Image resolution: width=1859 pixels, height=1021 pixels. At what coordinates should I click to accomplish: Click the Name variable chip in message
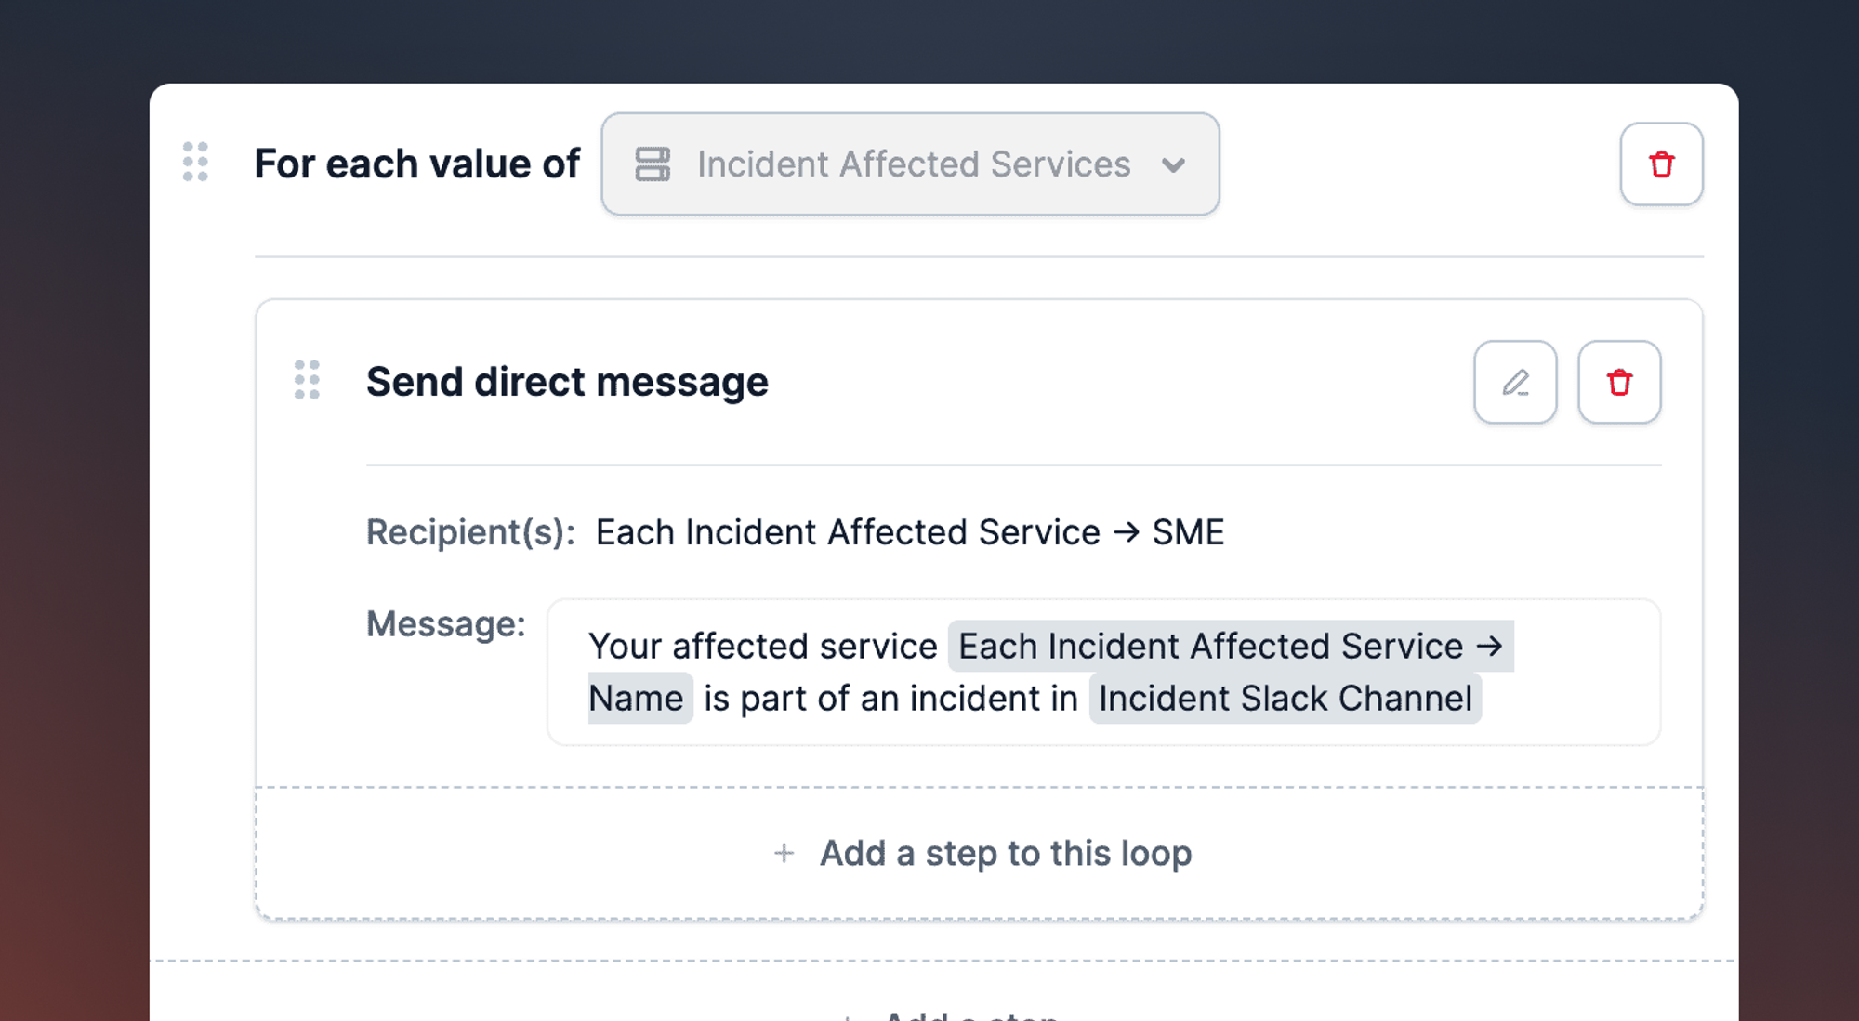(638, 699)
